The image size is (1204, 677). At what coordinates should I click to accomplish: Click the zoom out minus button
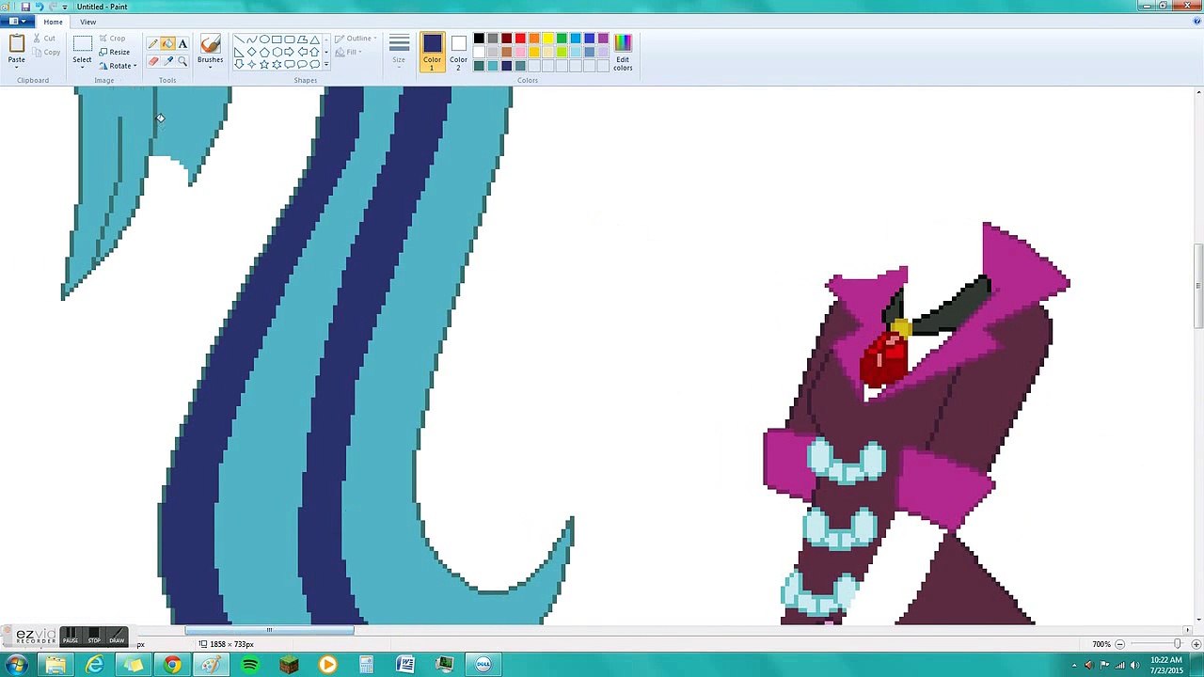pos(1119,644)
